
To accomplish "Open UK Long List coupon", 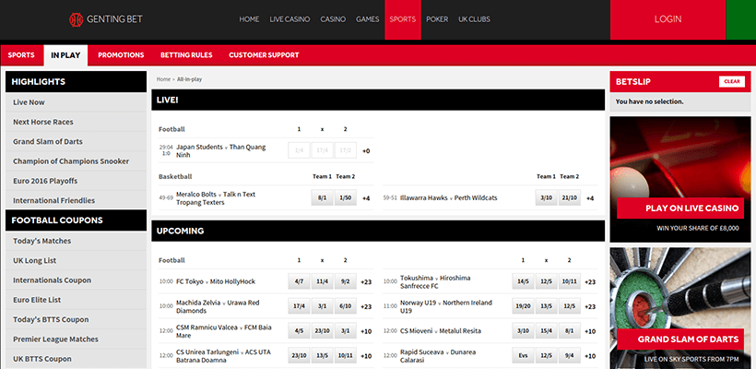I will click(x=77, y=260).
